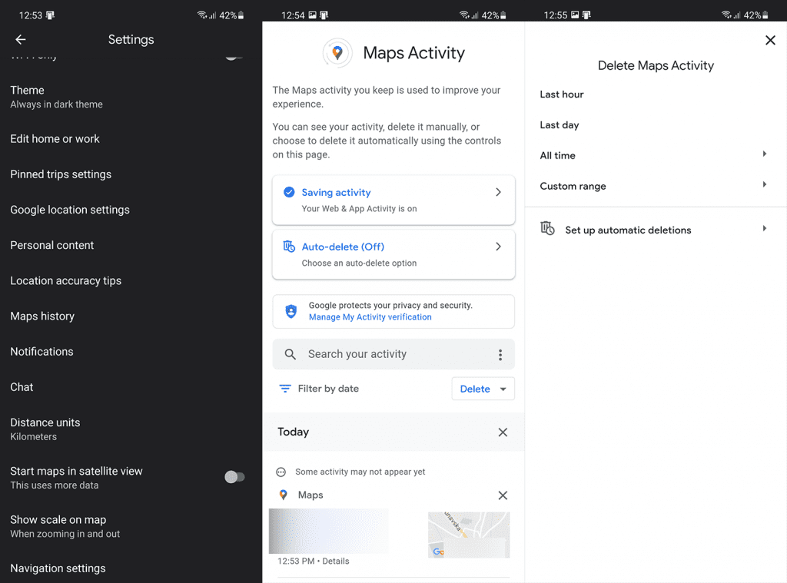Click the Google privacy shield icon
787x583 pixels.
pos(291,311)
